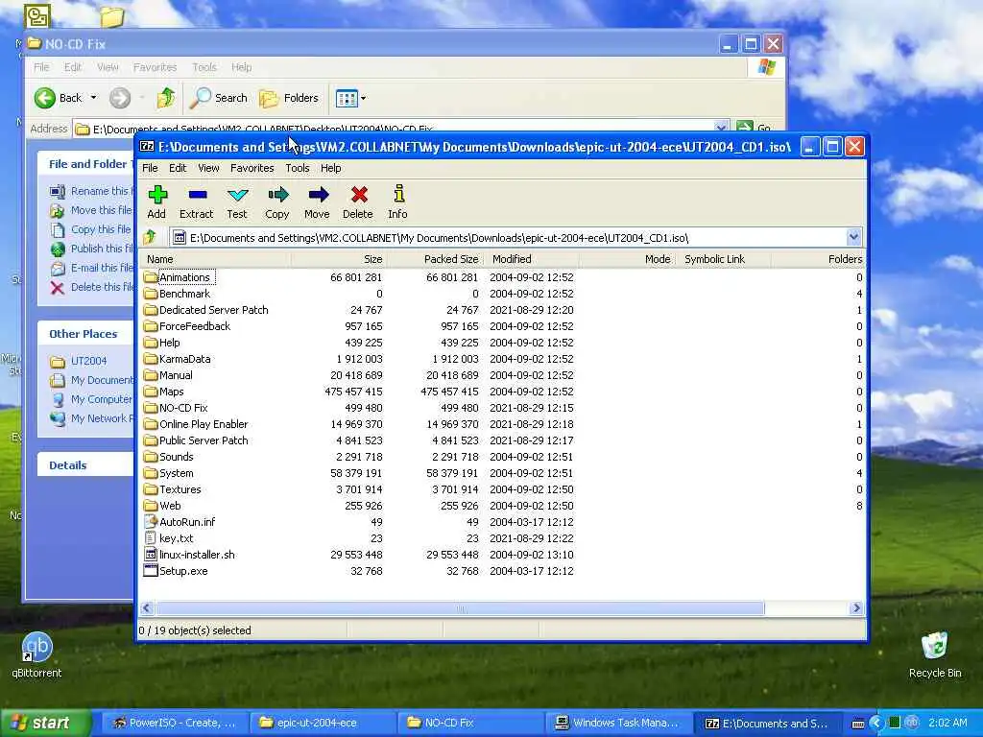This screenshot has height=737, width=983.
Task: Click the Other Places panel header
Action: coord(85,334)
